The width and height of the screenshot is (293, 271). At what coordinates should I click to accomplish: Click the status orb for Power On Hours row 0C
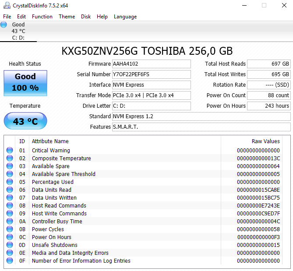(10, 237)
